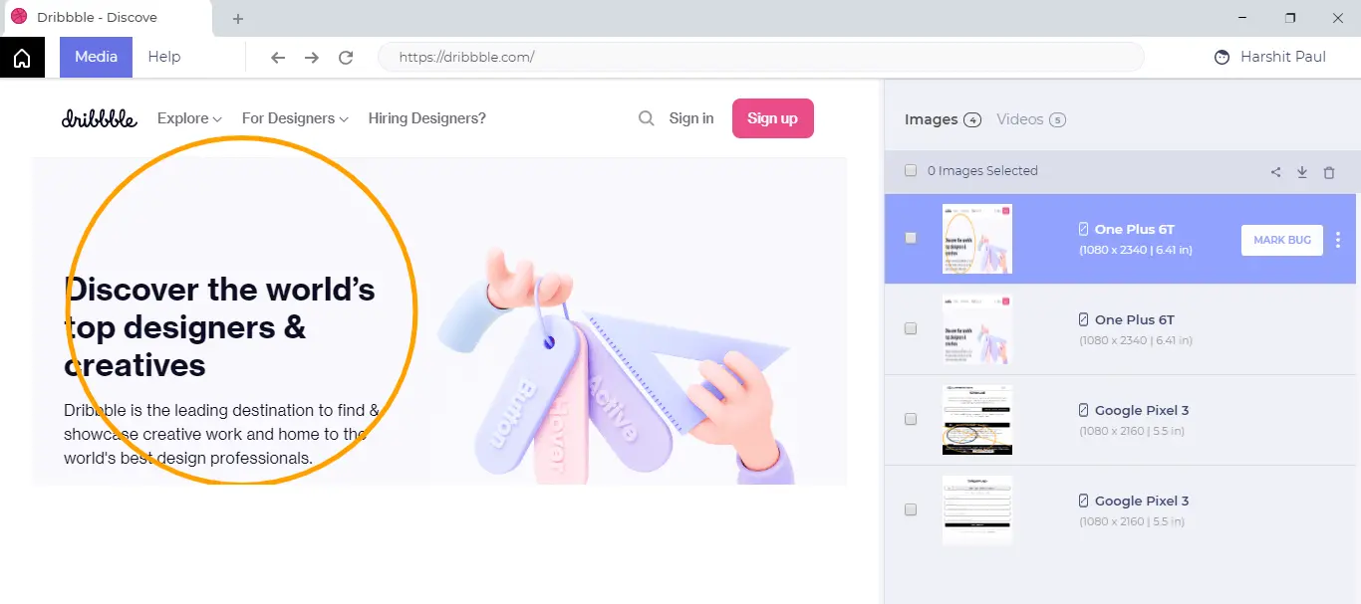Download images using the download icon
The height and width of the screenshot is (604, 1361).
pyautogui.click(x=1302, y=172)
